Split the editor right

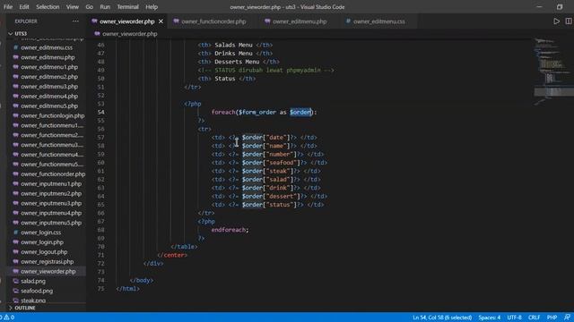coord(568,21)
